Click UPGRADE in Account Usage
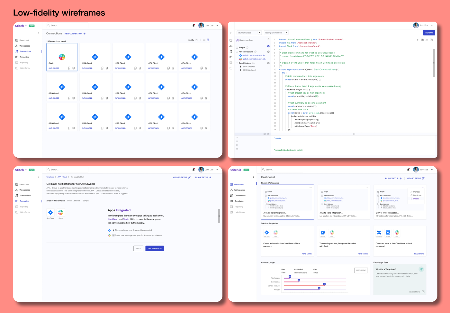The image size is (450, 313). coord(361,270)
